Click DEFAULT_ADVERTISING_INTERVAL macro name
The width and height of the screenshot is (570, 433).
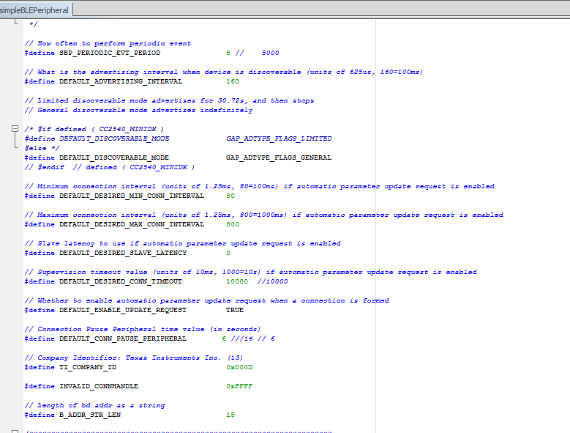[x=121, y=81]
